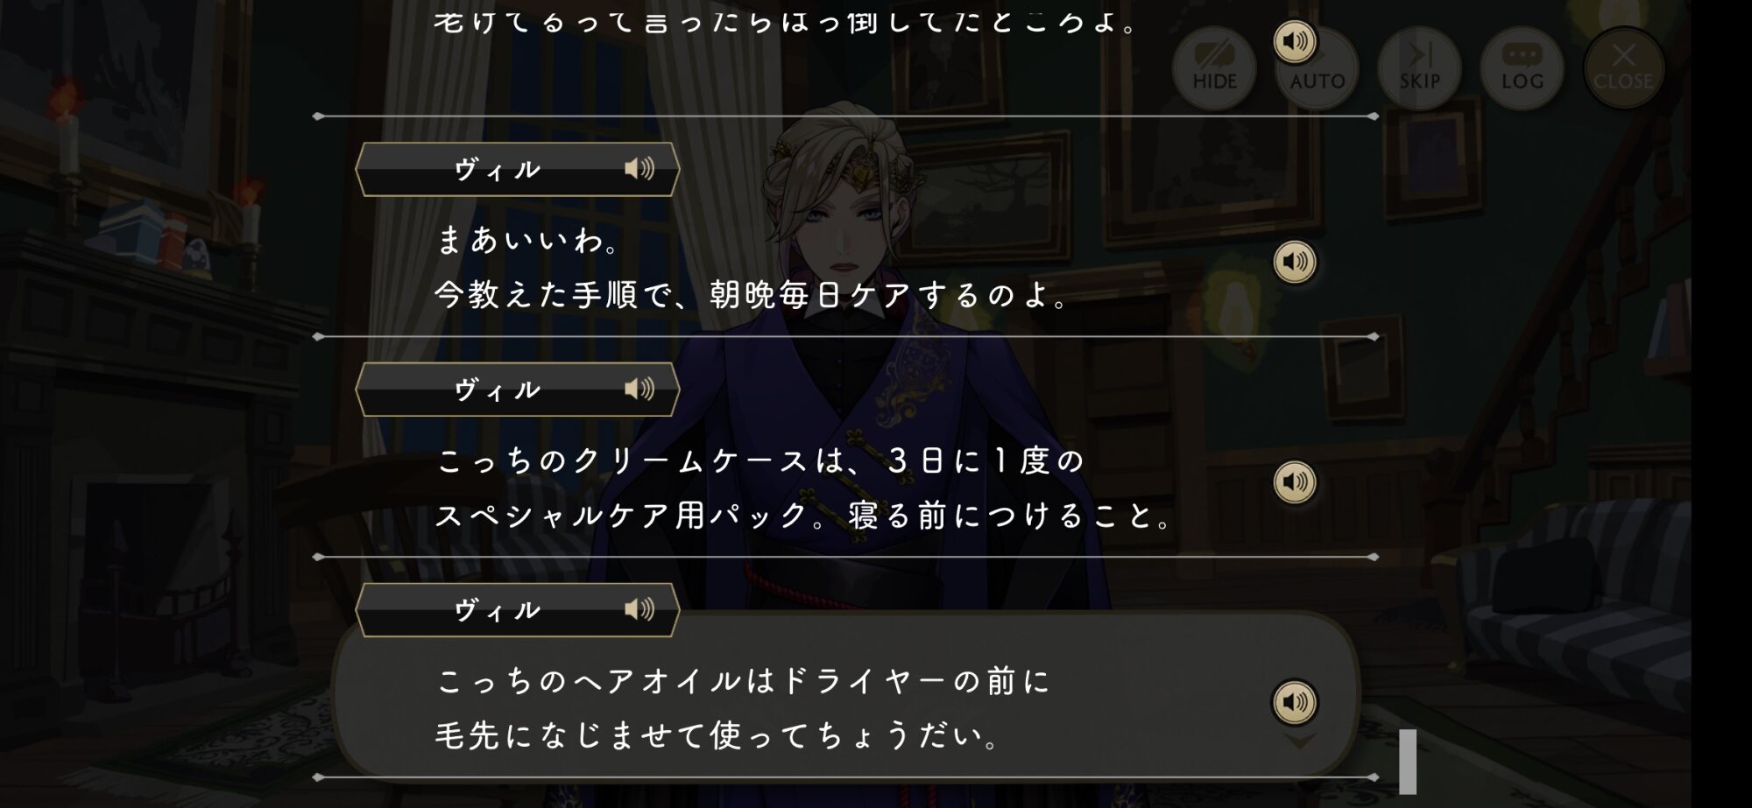Select the third ヴィル name plate
1752x808 pixels.
(518, 610)
